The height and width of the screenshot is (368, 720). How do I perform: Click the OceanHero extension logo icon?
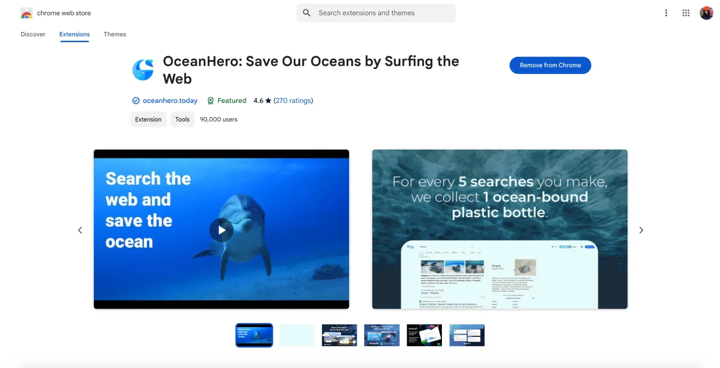(143, 70)
